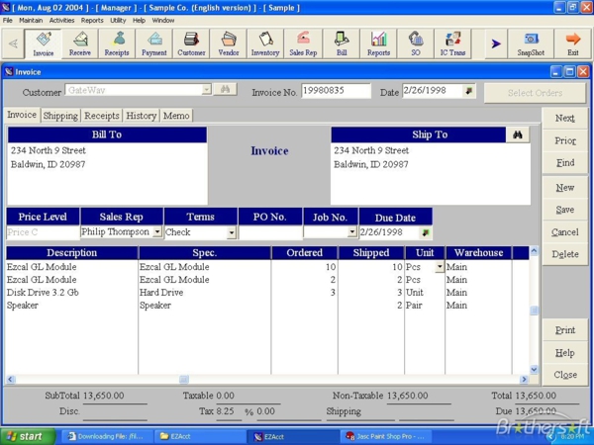Open the Invoice toolbar icon
The height and width of the screenshot is (445, 594).
click(x=43, y=44)
